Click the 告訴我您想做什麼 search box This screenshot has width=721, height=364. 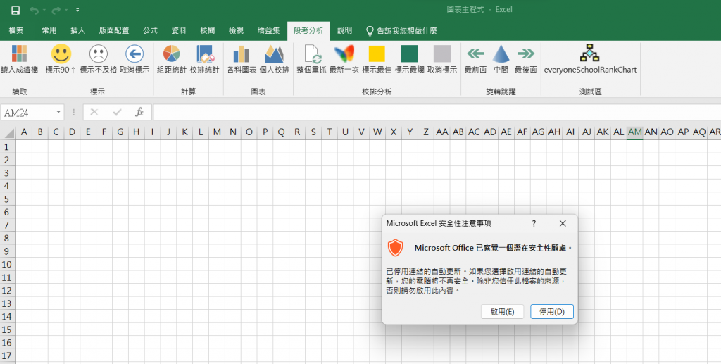pyautogui.click(x=401, y=31)
